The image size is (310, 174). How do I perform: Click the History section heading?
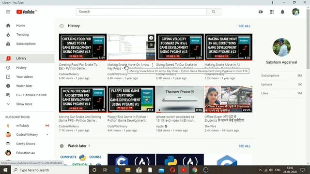[74, 26]
